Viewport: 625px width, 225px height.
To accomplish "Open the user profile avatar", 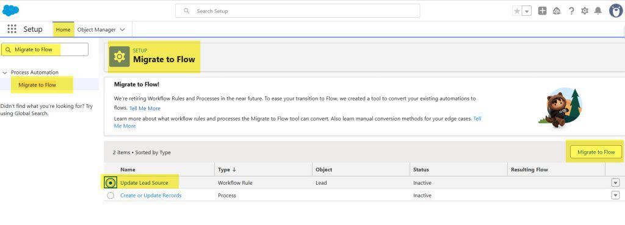I will [616, 11].
